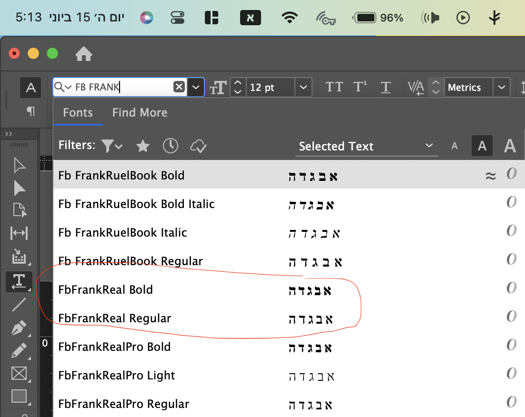525x417 pixels.
Task: Choose small sample text size
Action: click(454, 146)
